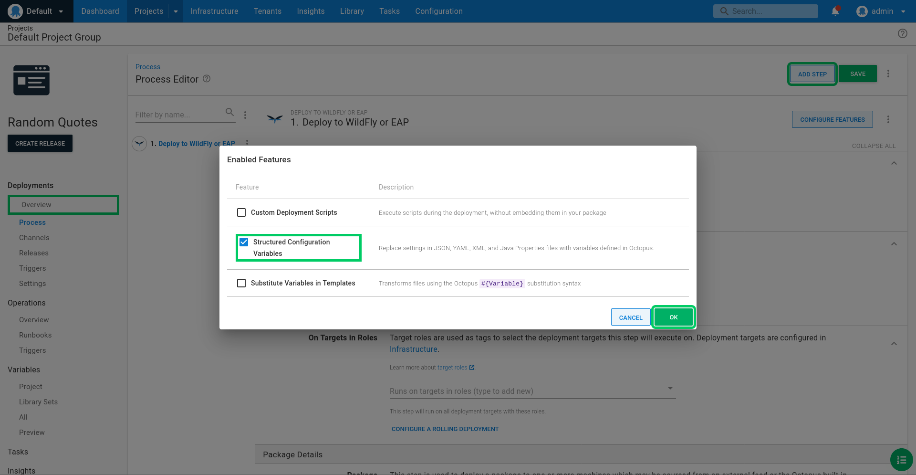Image resolution: width=916 pixels, height=475 pixels.
Task: Open the step overflow menu beside Configure Features
Action: point(888,119)
